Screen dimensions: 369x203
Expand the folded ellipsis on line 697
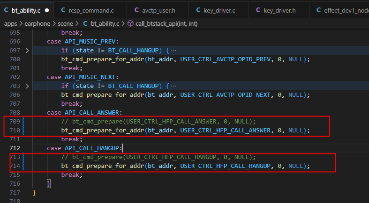click(173, 51)
